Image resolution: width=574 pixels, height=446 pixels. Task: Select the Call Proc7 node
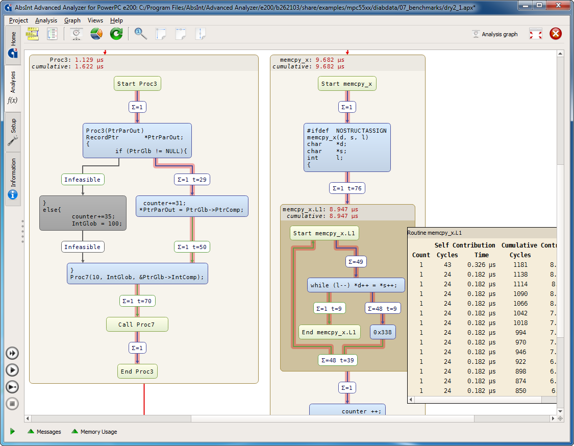coord(137,325)
